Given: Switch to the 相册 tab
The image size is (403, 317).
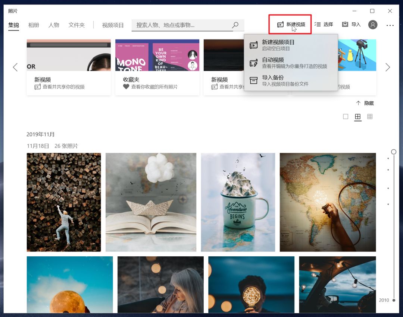Looking at the screenshot, I should tap(33, 25).
